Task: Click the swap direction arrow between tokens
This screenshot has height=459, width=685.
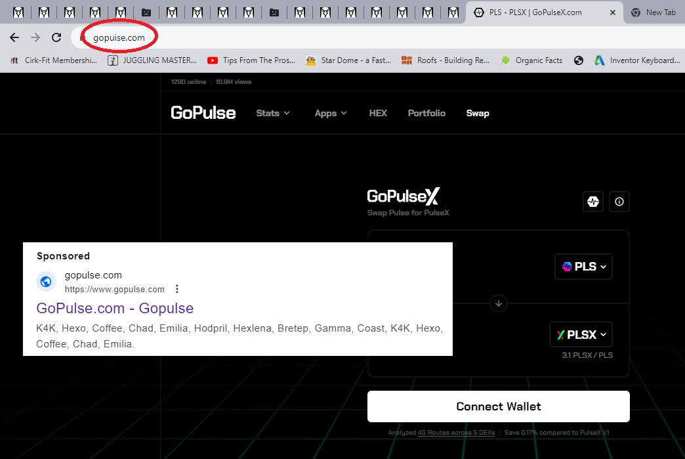Action: (498, 303)
